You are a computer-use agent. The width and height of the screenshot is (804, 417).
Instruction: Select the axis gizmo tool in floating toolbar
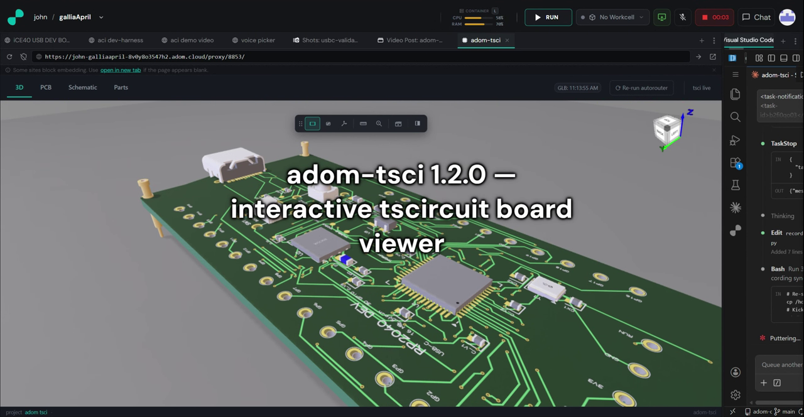344,124
